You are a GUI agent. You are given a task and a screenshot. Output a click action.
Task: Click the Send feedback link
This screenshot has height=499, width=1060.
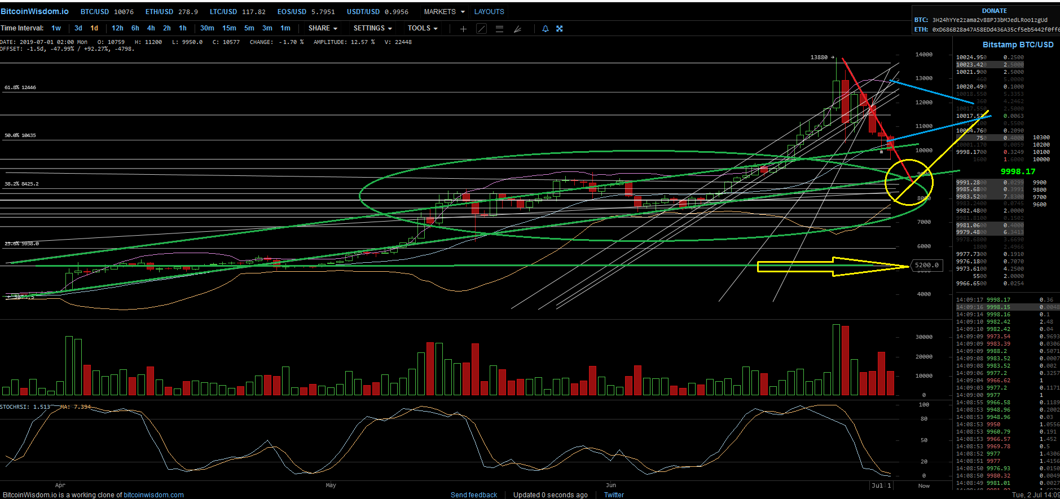tap(474, 494)
